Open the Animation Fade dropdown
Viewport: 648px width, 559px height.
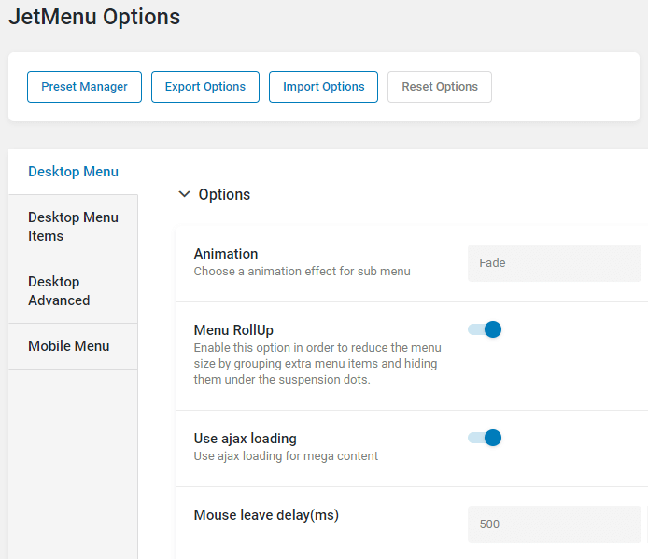pos(555,263)
